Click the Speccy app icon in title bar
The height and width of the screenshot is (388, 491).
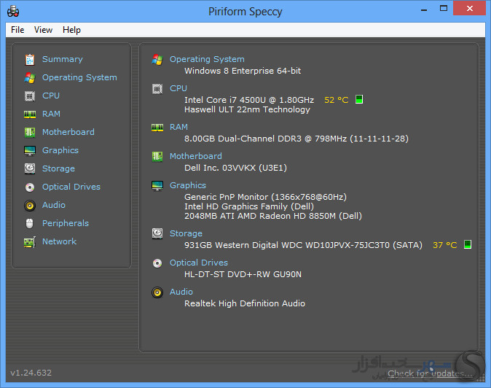coord(12,11)
